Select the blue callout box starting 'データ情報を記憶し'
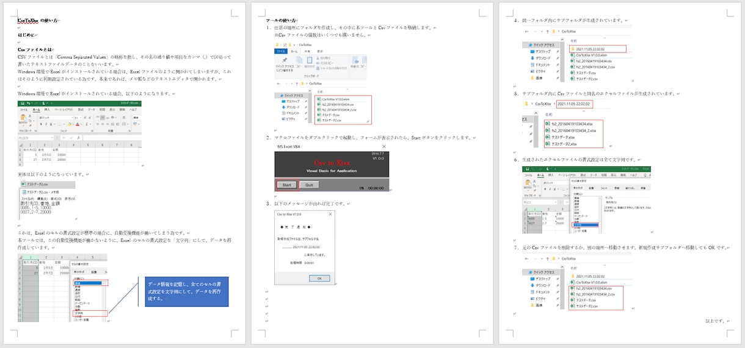 click(187, 291)
